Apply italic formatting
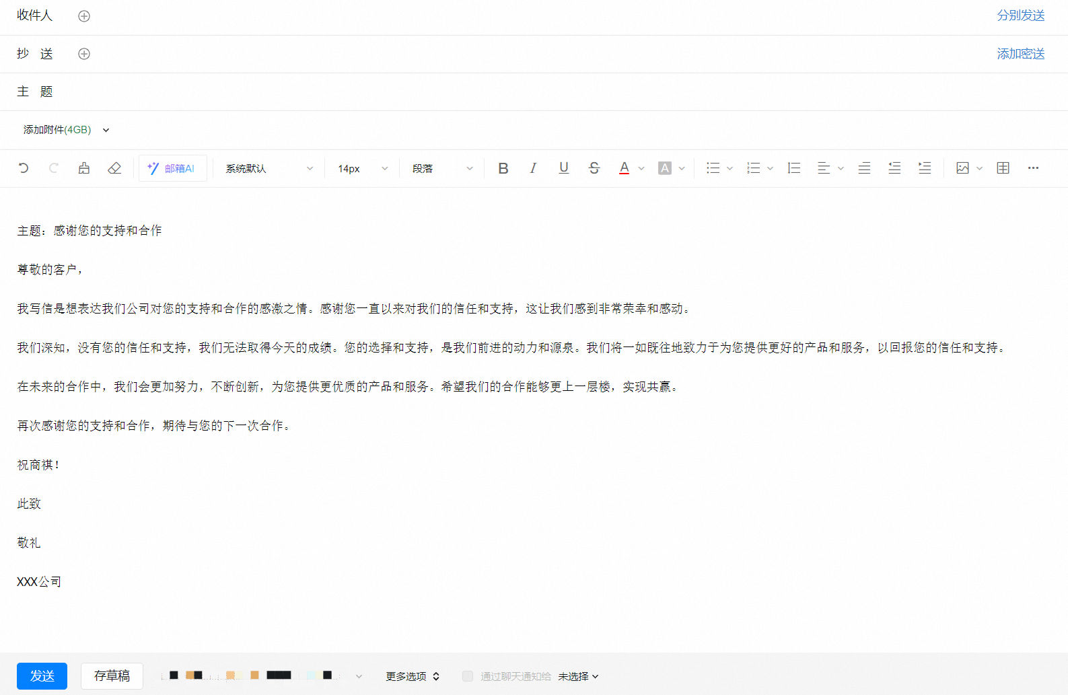Image resolution: width=1068 pixels, height=695 pixels. pos(533,168)
